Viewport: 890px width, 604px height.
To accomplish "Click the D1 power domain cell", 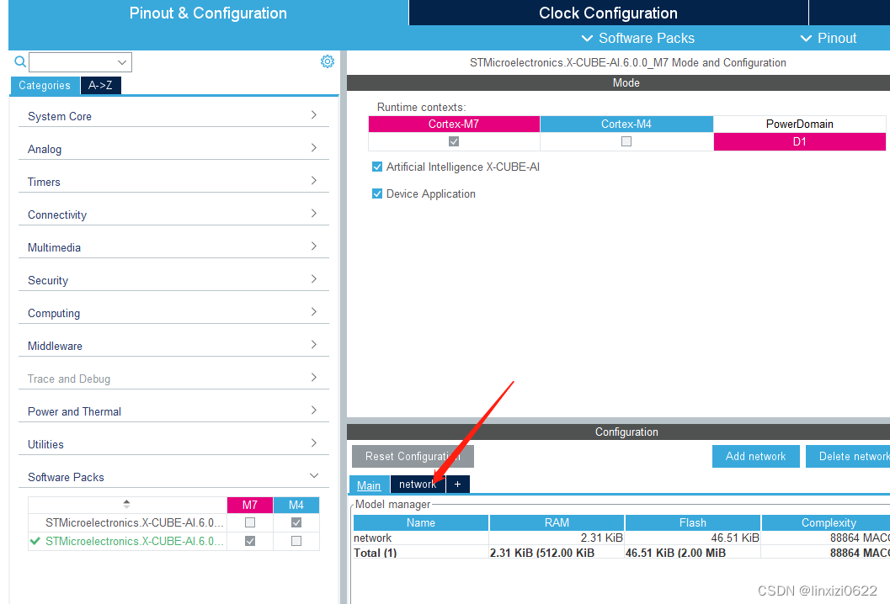I will 799,142.
